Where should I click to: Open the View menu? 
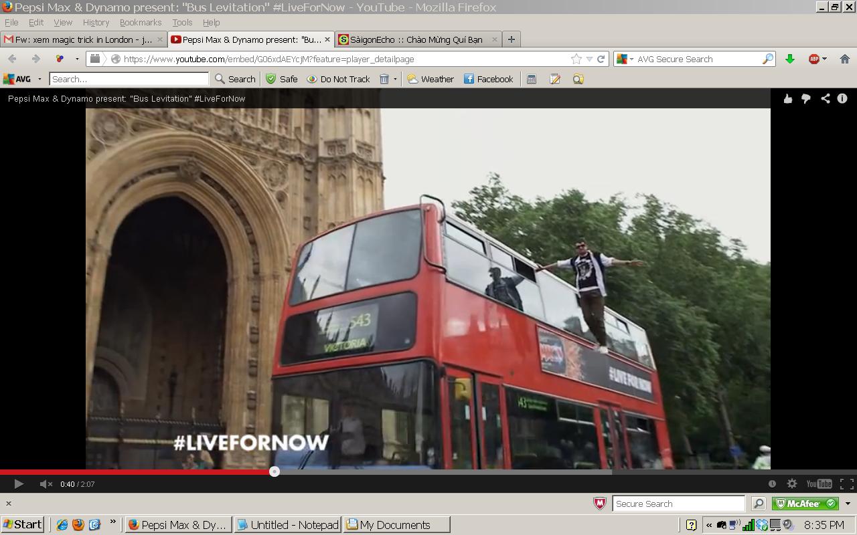tap(63, 22)
